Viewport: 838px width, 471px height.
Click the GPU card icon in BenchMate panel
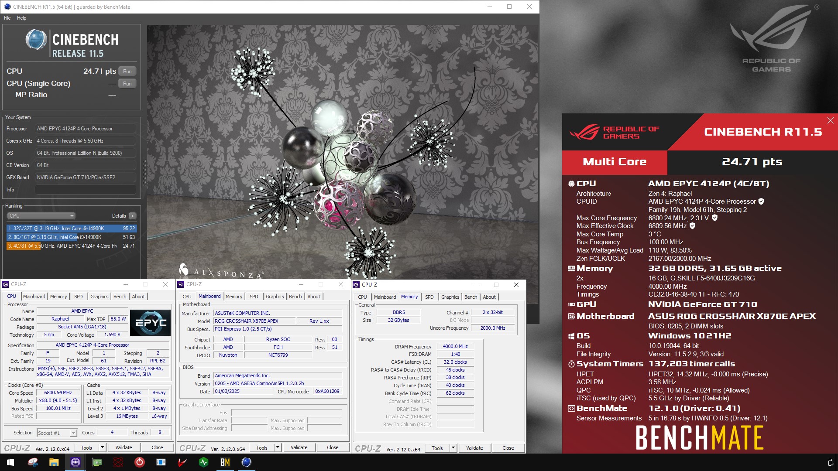coord(571,304)
